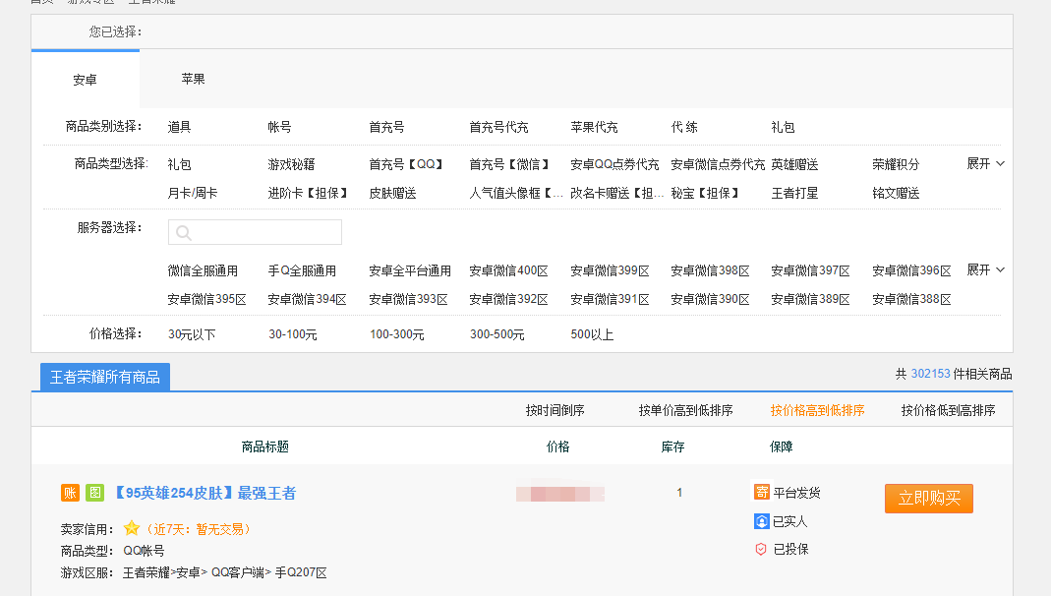The height and width of the screenshot is (596, 1051).
Task: Select product type 改名卡赠送
Action: coord(617,193)
